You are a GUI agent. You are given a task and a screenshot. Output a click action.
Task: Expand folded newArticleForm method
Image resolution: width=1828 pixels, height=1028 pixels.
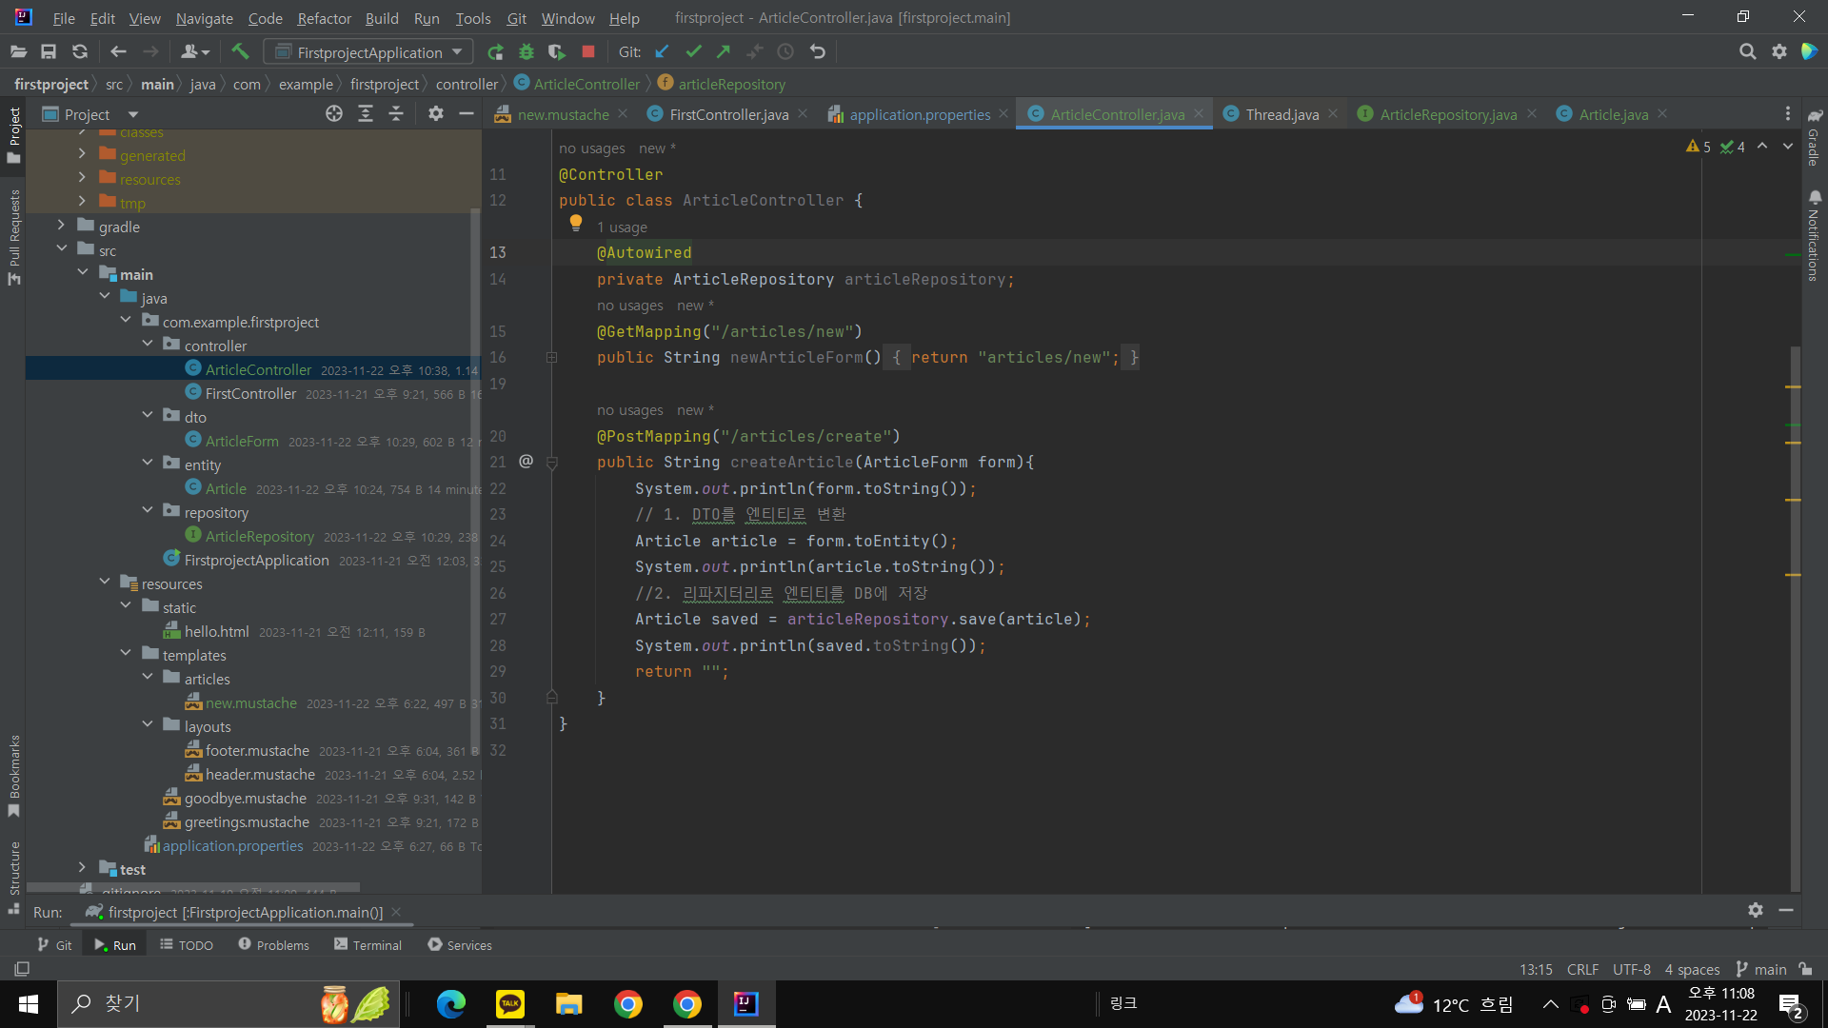551,358
